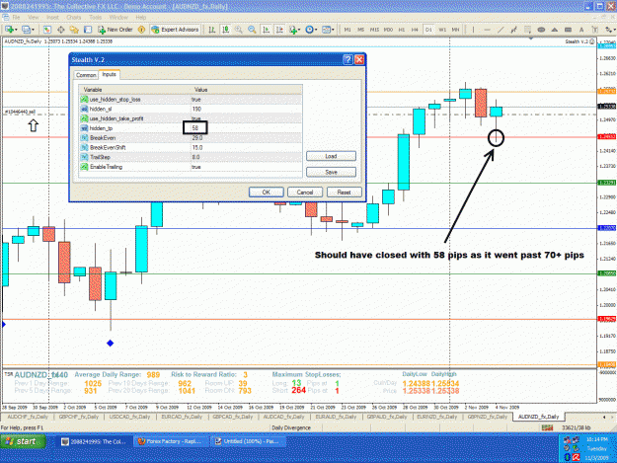This screenshot has height=463, width=617.
Task: Select the equidistant channel tool icon
Action: (514, 30)
